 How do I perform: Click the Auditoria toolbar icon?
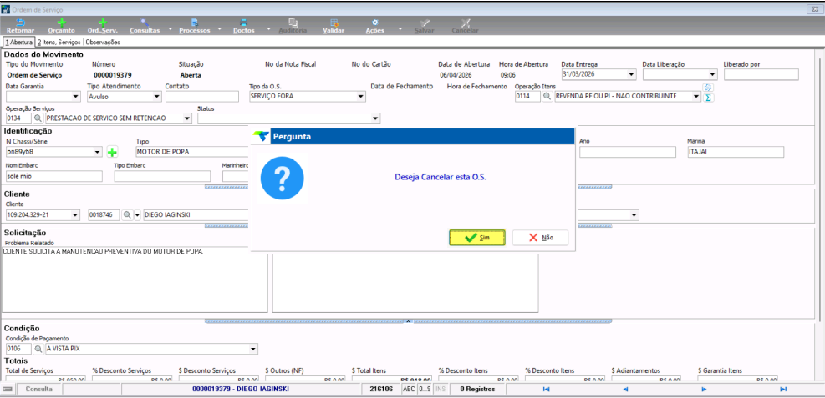293,26
